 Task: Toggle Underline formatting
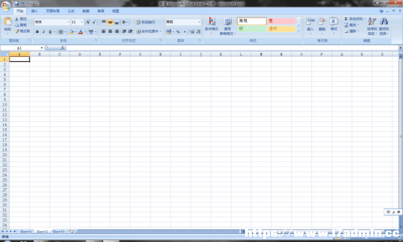tap(50, 32)
